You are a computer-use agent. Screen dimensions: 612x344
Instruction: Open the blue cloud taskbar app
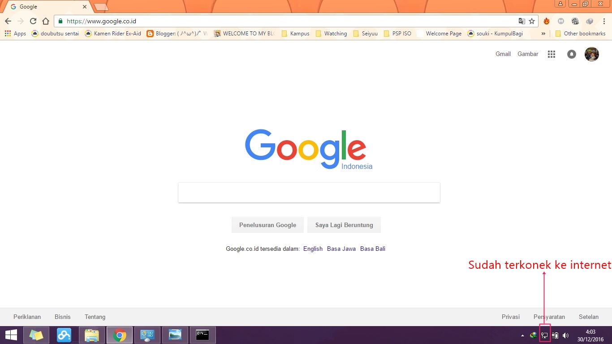point(64,335)
